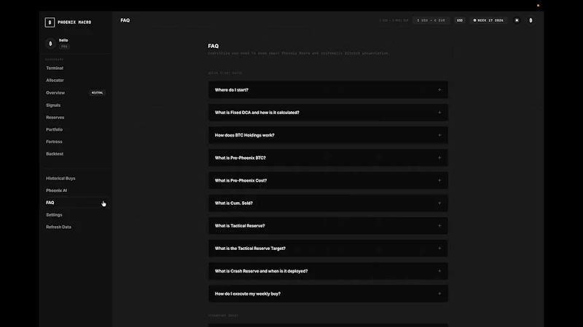Open the hello user avatar
This screenshot has width=583, height=327.
coord(50,44)
